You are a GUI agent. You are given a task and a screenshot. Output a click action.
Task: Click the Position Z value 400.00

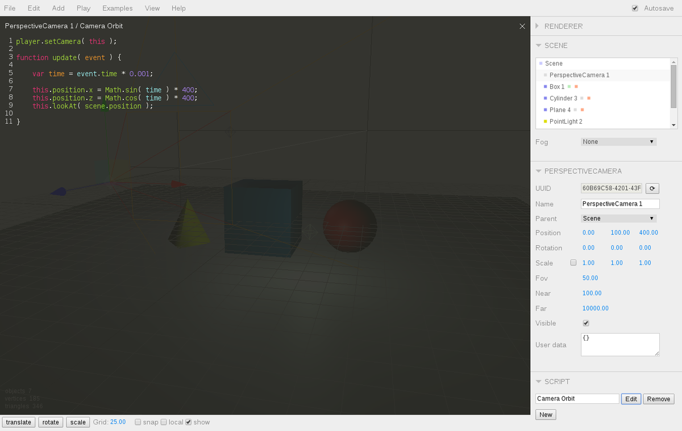(x=648, y=233)
